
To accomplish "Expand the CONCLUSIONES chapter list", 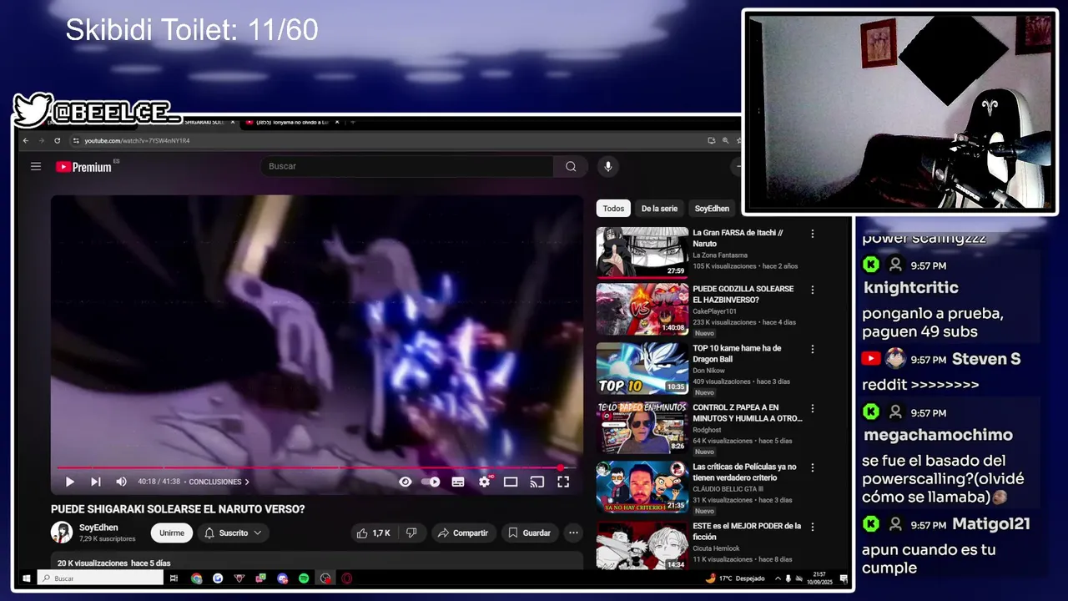I will (x=219, y=482).
